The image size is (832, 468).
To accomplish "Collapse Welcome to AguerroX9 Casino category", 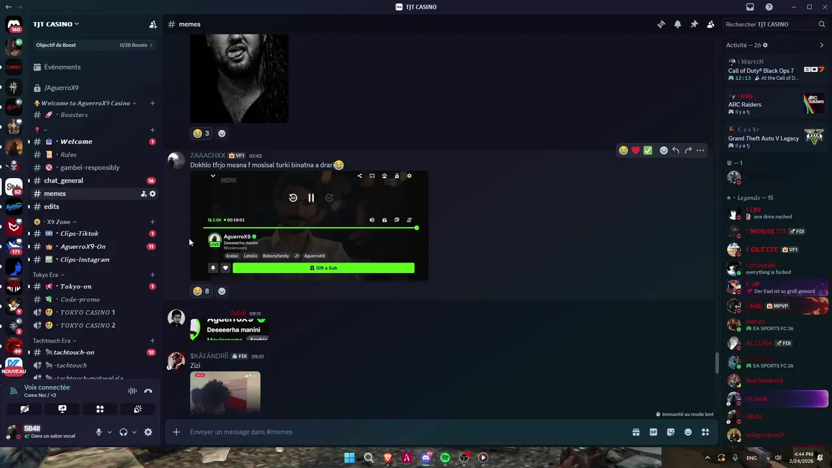I will [85, 103].
